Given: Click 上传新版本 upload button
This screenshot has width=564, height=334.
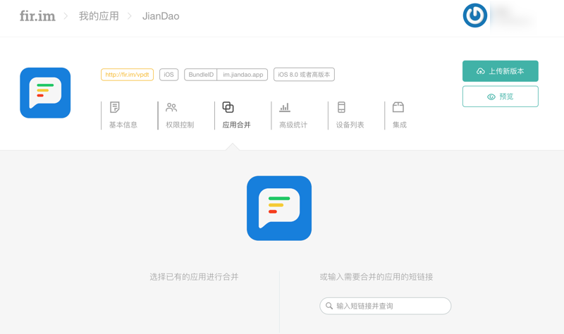Looking at the screenshot, I should coord(501,71).
